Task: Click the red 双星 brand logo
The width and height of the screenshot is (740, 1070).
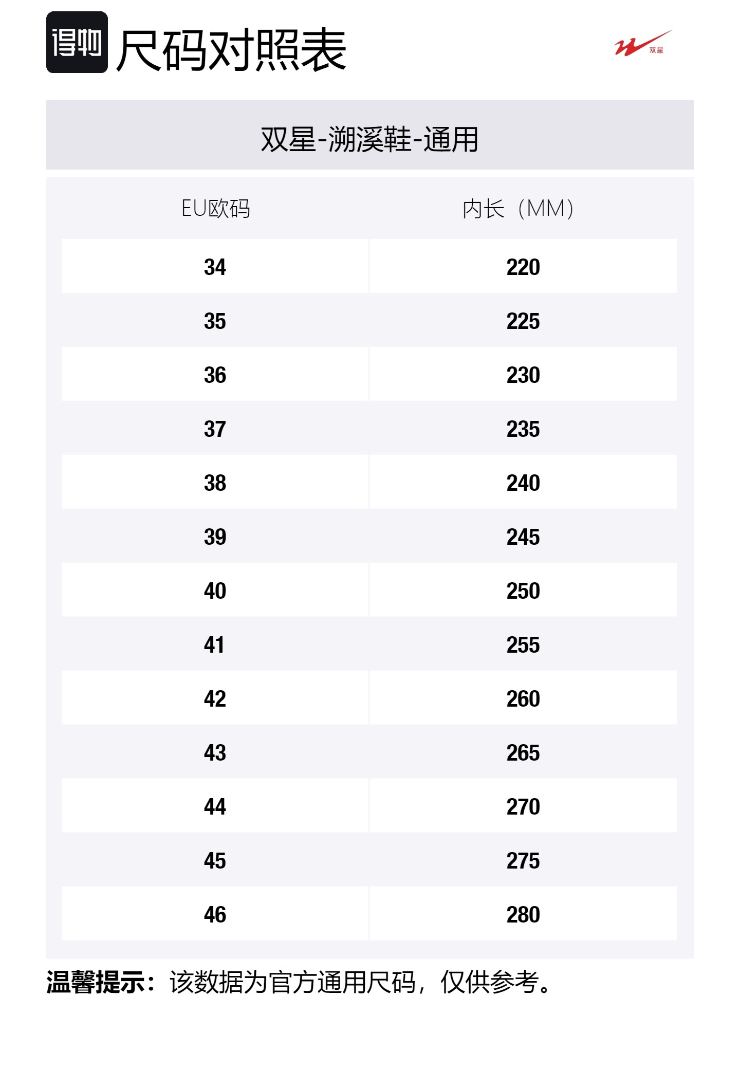Action: coord(642,44)
